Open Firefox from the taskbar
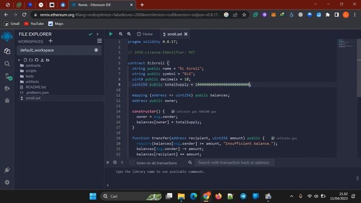The width and height of the screenshot is (361, 203). pyautogui.click(x=218, y=196)
